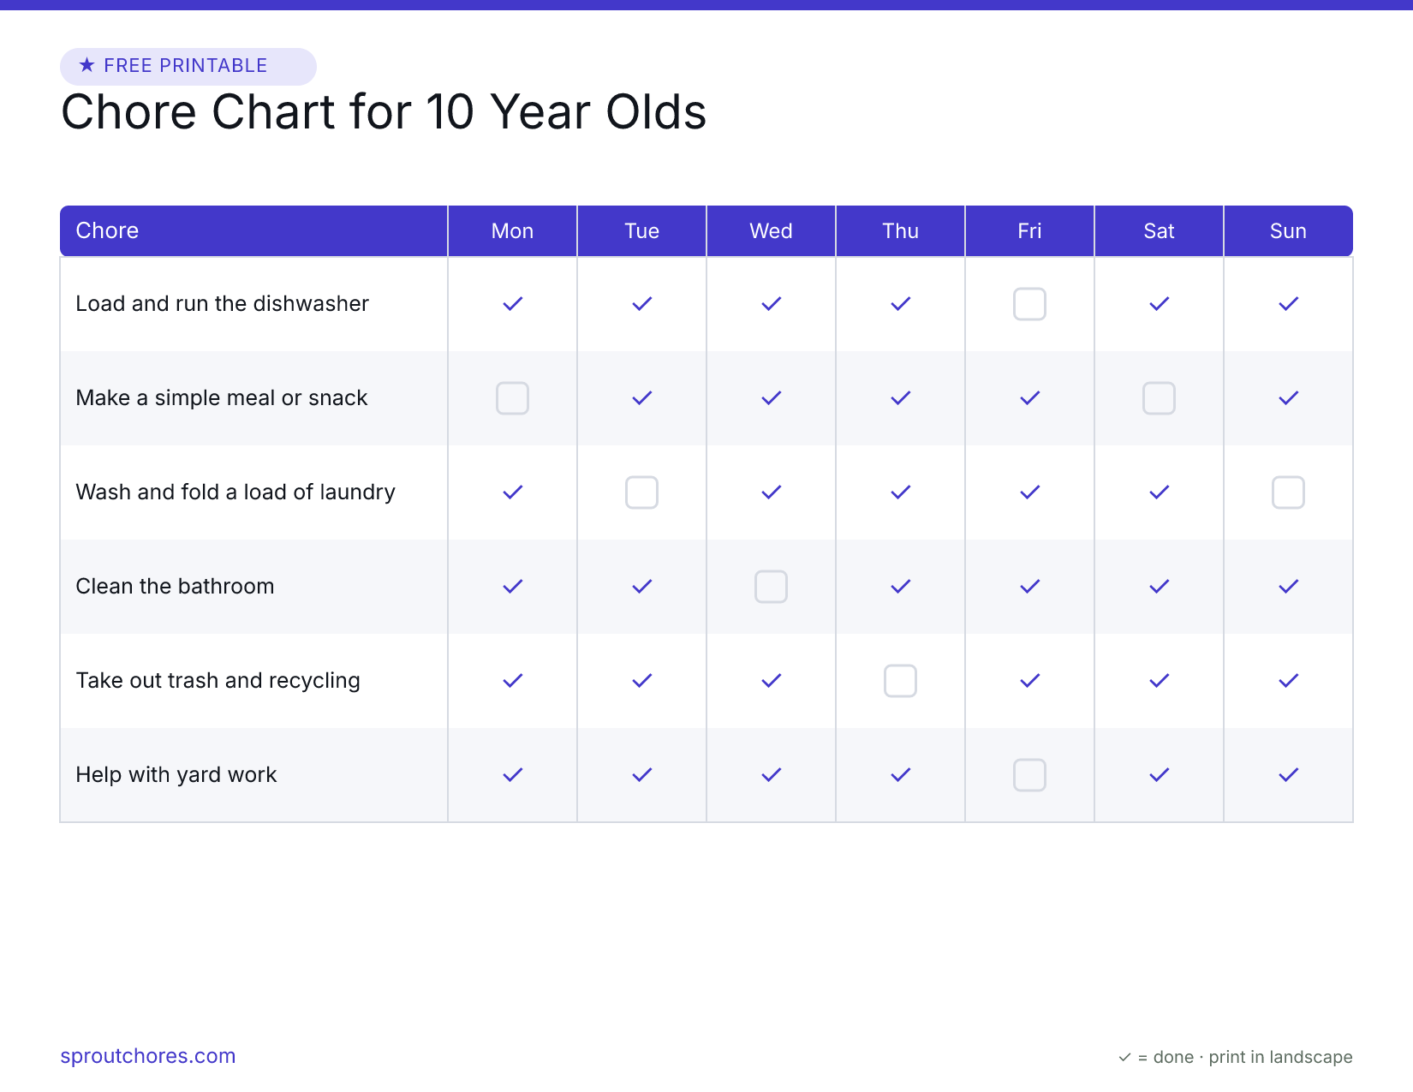Check the trash and recycling box for Thursday
1413x1092 pixels.
[900, 681]
